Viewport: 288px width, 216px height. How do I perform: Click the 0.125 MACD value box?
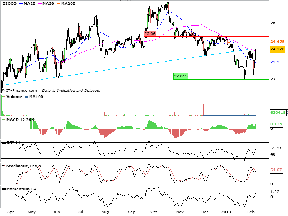click(276, 124)
